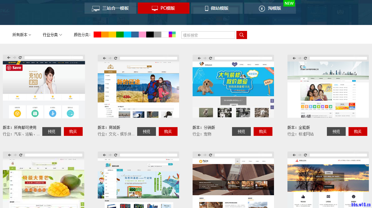Click the red magnifier search icon

[241, 35]
